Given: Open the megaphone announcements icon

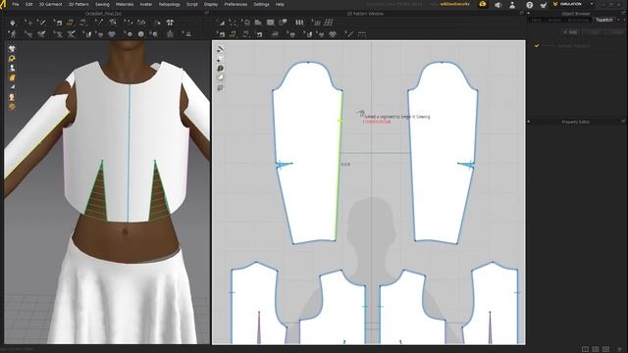Looking at the screenshot, I should click(x=497, y=5).
